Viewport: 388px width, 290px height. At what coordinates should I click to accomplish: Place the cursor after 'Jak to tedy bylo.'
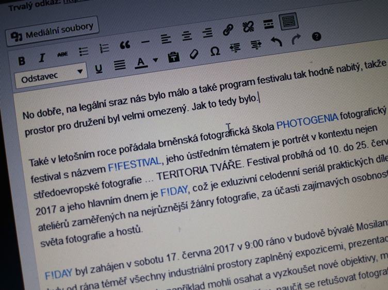[259, 98]
